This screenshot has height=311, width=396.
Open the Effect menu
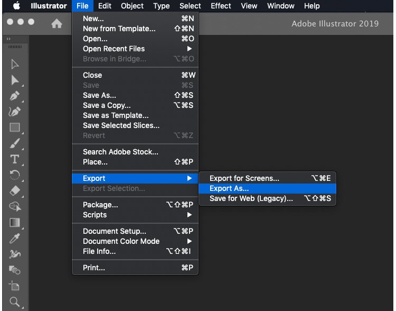coord(221,6)
